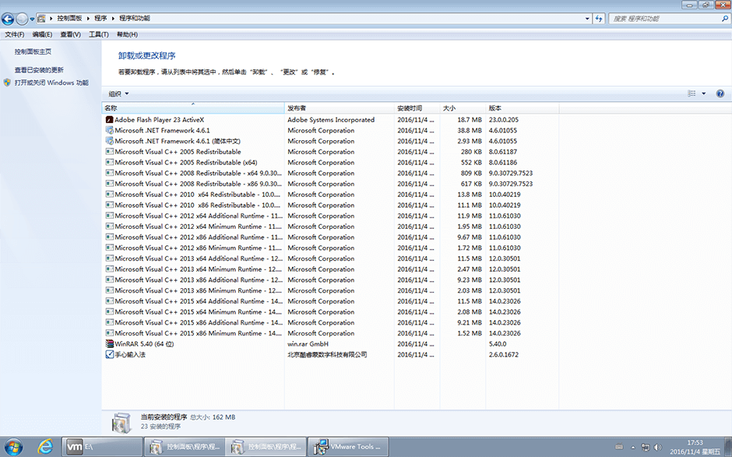Sort by the 大小 column header

tap(463, 108)
